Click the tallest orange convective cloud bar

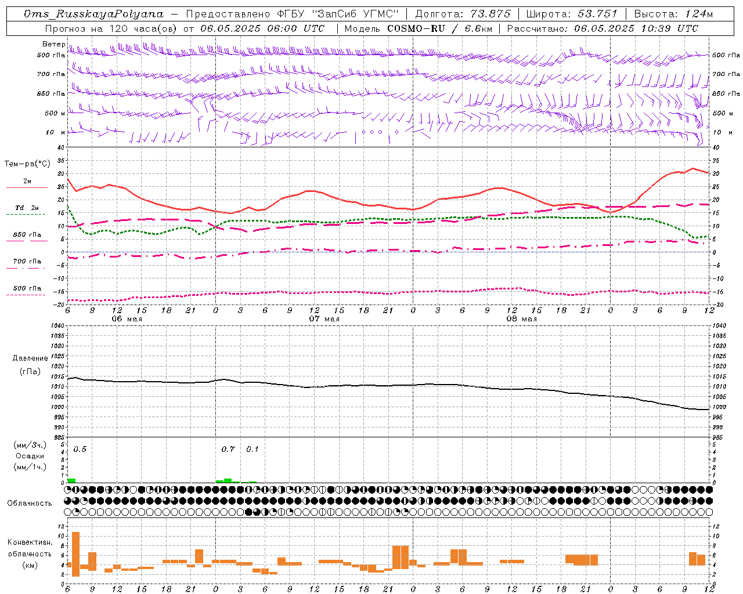pyautogui.click(x=75, y=554)
